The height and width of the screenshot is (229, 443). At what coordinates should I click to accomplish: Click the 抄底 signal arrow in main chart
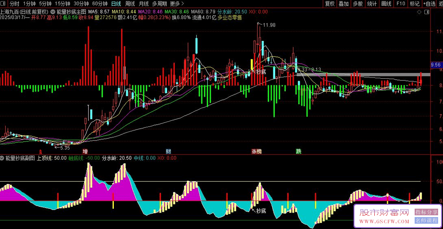[259, 71]
